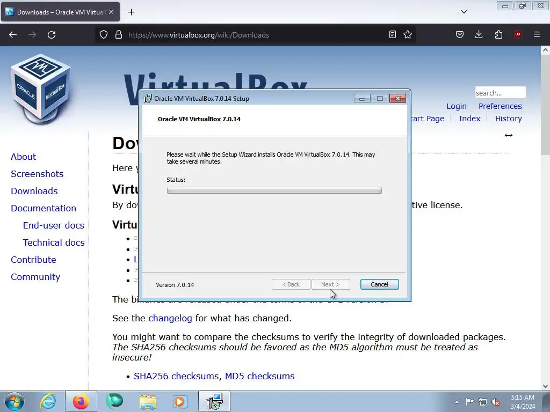Select the VirtualBox installer taskbar icon
This screenshot has width=550, height=412.
click(x=214, y=401)
